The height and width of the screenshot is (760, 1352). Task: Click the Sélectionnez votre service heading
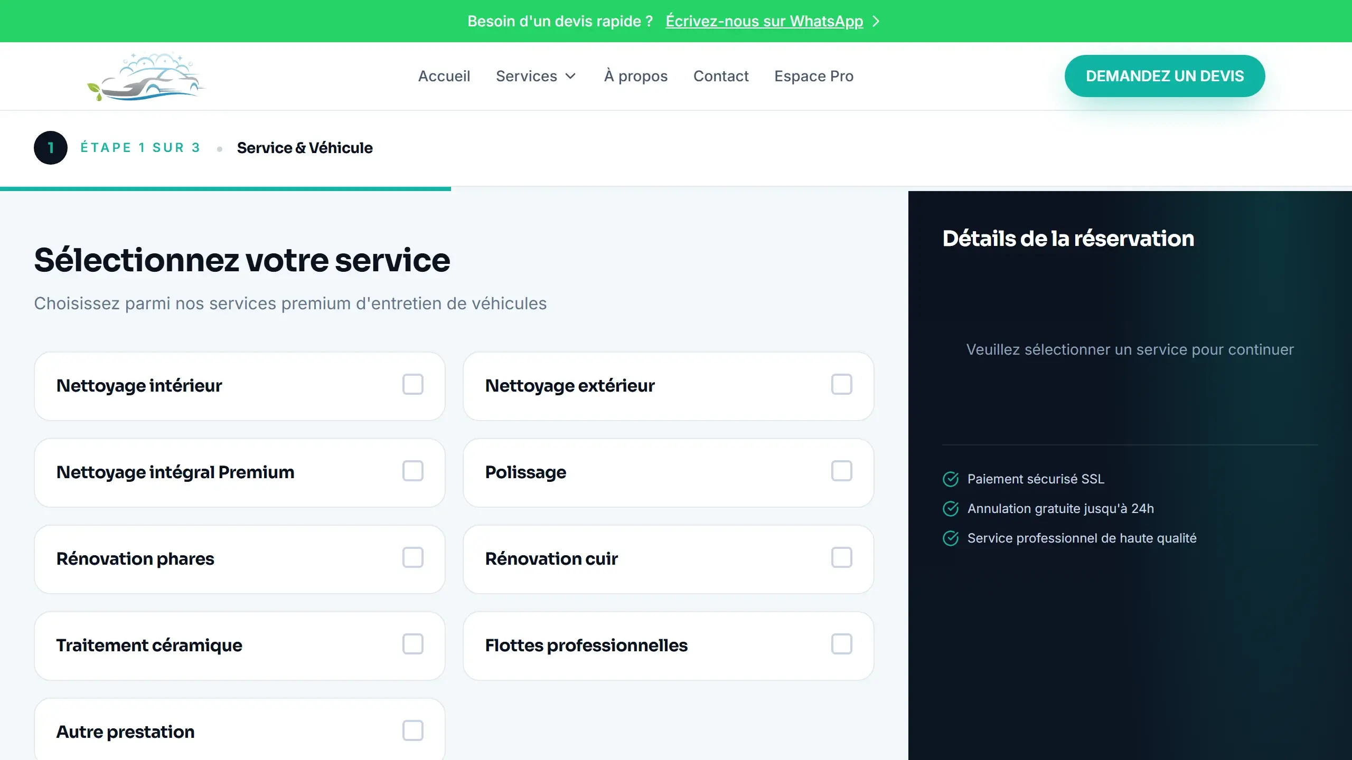tap(242, 260)
